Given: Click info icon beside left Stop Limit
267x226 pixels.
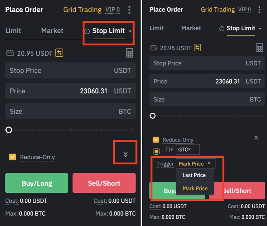Looking at the screenshot, I should [x=87, y=31].
